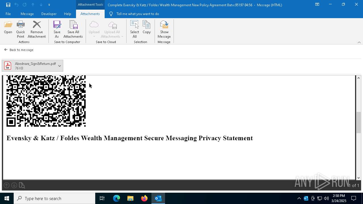
Task: Open the Windows Start menu
Action: pyautogui.click(x=7, y=198)
